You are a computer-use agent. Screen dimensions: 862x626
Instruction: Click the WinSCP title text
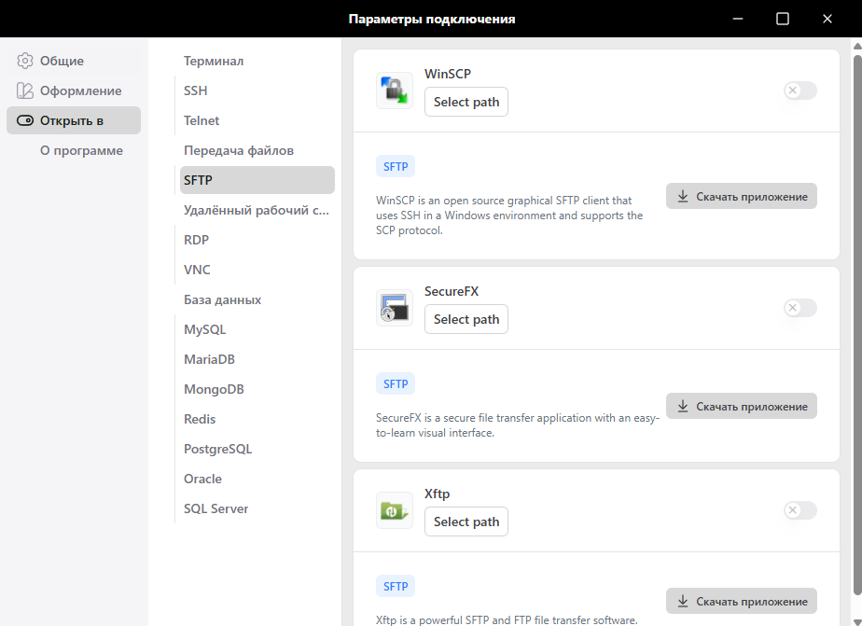(448, 74)
